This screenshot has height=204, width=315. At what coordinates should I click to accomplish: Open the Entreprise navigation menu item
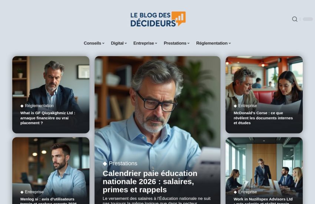click(x=144, y=43)
